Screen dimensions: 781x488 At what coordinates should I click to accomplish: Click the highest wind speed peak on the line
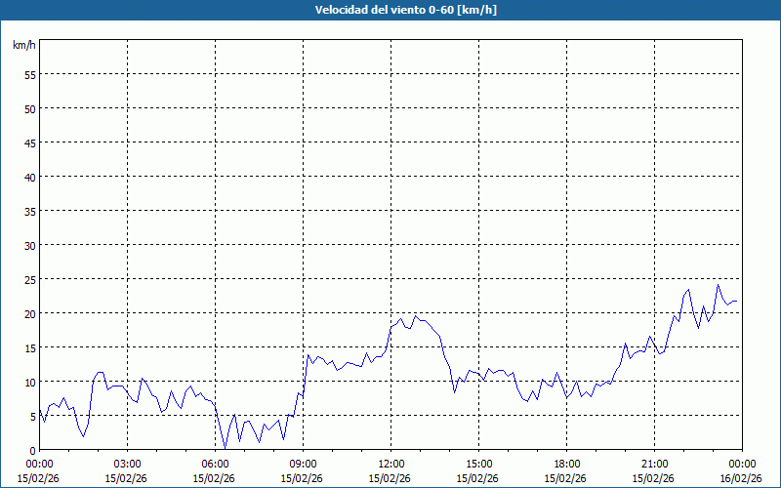[x=718, y=285]
